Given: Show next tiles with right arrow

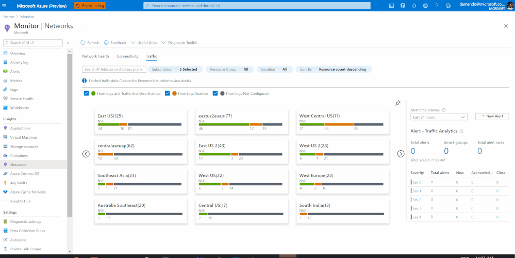Looking at the screenshot, I should tap(401, 154).
